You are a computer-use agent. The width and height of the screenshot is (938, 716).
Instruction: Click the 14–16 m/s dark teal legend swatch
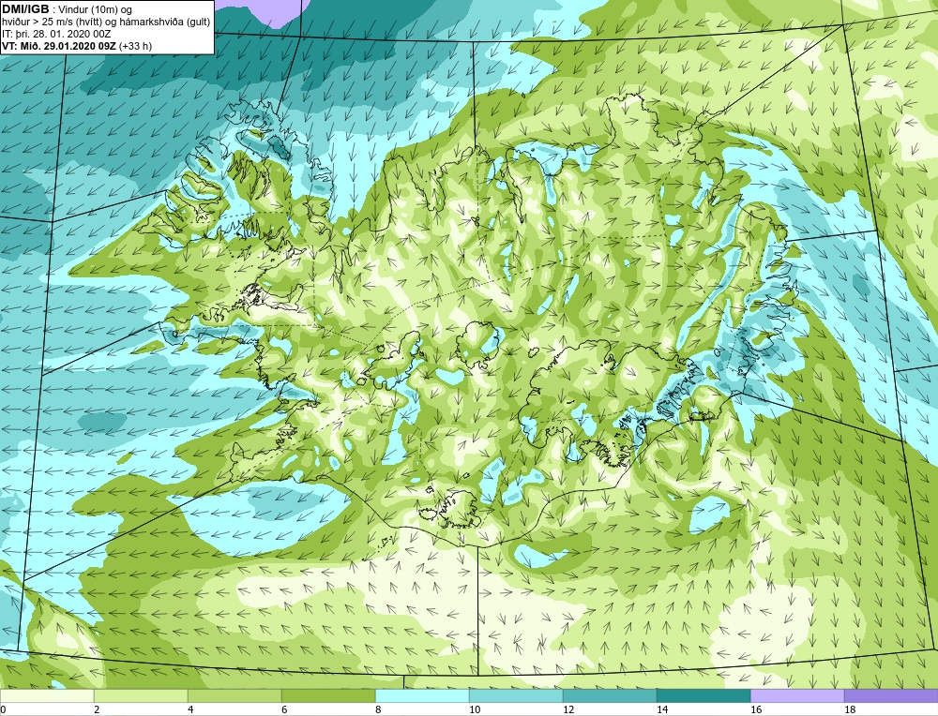[x=703, y=695]
